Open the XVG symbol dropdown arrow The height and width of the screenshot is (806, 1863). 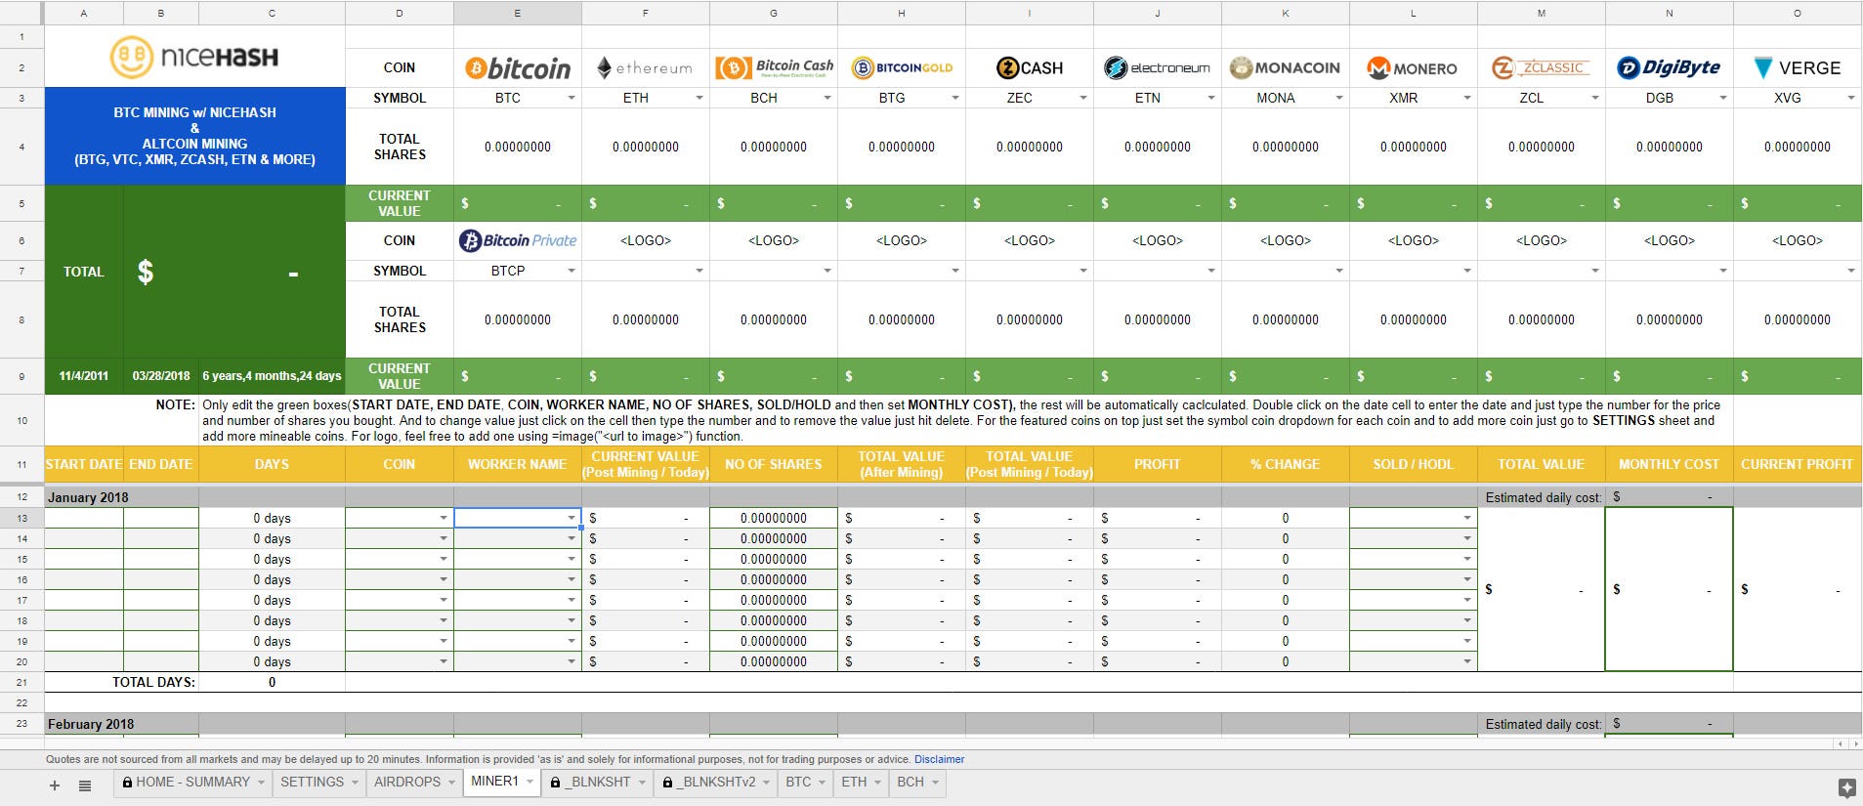click(1851, 98)
